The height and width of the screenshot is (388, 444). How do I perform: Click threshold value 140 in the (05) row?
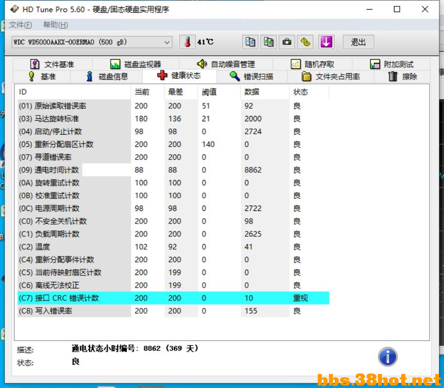(x=208, y=145)
